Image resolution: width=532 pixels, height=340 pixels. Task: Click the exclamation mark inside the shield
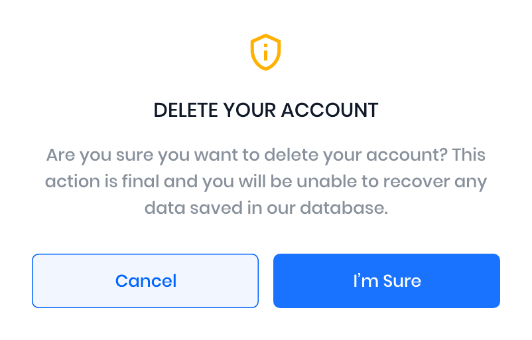(x=265, y=52)
